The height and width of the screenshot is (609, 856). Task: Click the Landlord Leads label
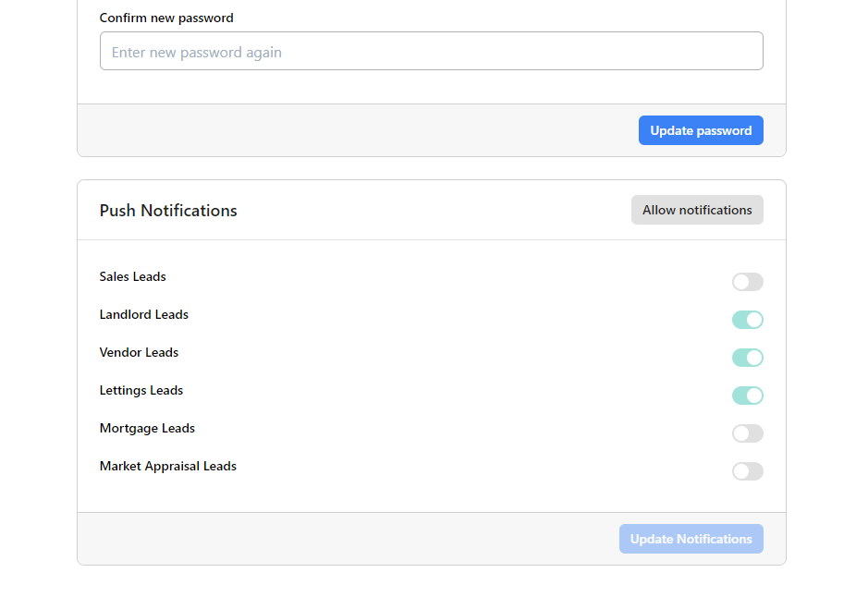(143, 314)
